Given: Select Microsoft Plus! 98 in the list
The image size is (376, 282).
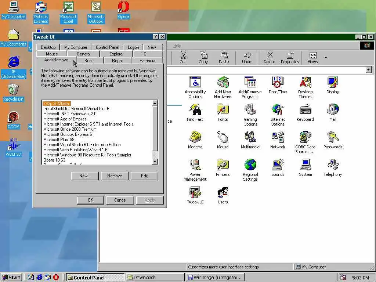Looking at the screenshot, I should (59, 139).
